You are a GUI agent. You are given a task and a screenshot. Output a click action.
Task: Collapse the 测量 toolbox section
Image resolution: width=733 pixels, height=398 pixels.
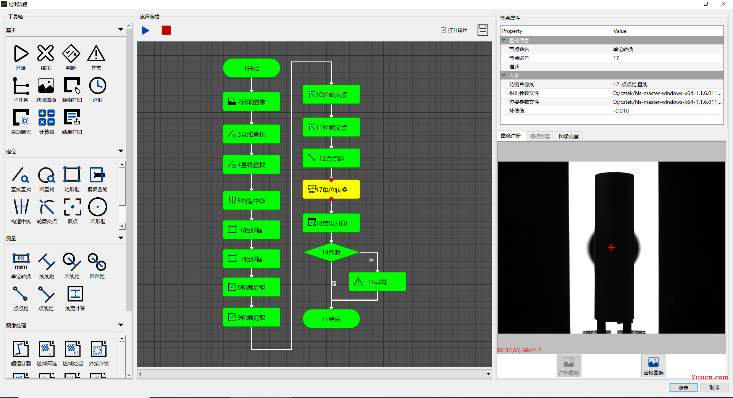[x=121, y=238]
